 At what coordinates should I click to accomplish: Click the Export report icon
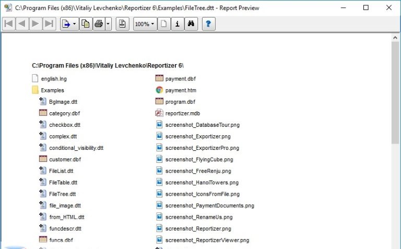tap(66, 24)
